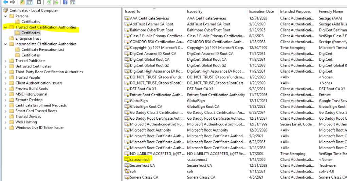Click the Refresh toolbar icon
The width and height of the screenshot is (347, 181).
click(49, 2)
